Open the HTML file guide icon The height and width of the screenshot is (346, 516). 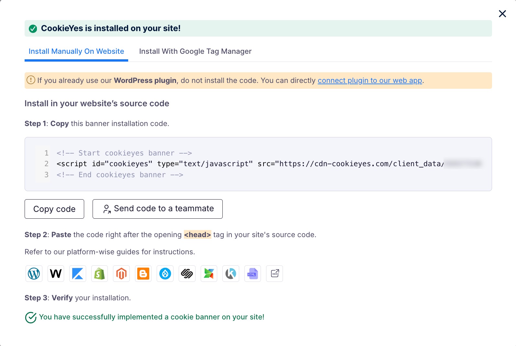click(x=252, y=274)
